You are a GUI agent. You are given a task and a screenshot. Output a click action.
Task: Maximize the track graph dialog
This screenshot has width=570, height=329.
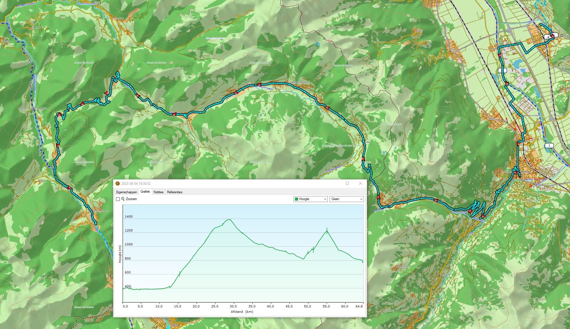point(347,183)
